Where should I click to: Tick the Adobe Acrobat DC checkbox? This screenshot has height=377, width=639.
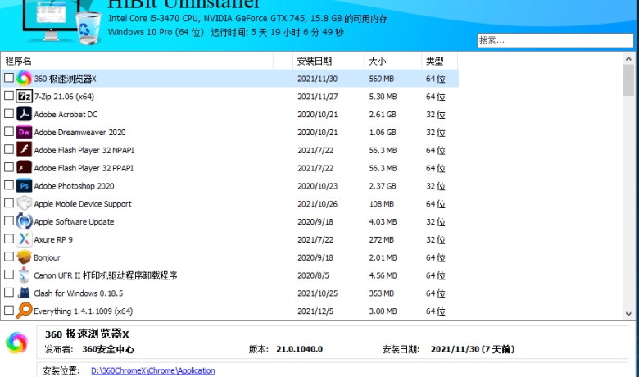(x=9, y=113)
